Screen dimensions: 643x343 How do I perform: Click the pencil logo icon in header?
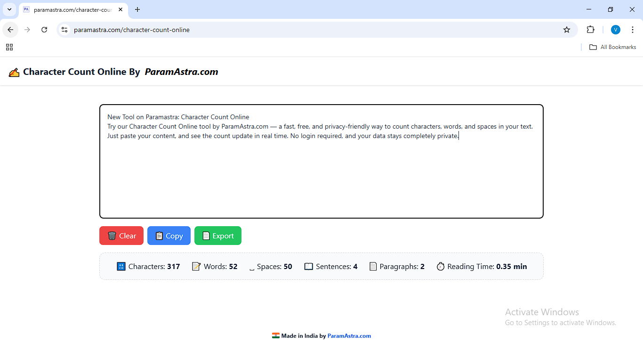point(14,72)
